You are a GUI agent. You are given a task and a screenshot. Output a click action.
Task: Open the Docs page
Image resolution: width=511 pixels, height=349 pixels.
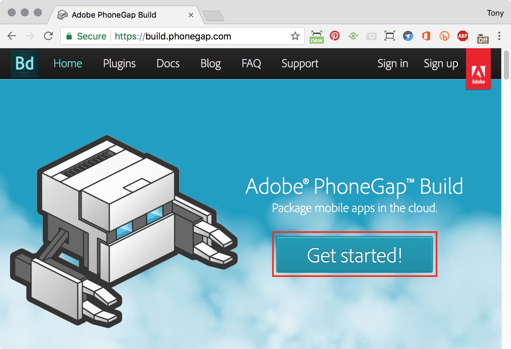168,63
